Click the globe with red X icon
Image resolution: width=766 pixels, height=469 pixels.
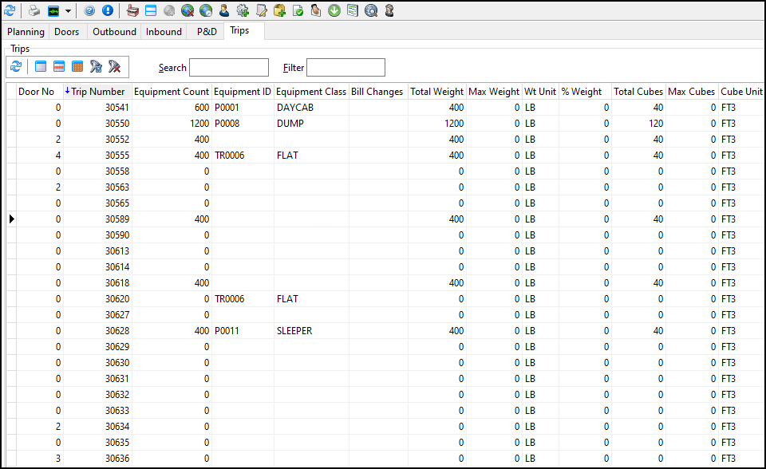tap(188, 10)
